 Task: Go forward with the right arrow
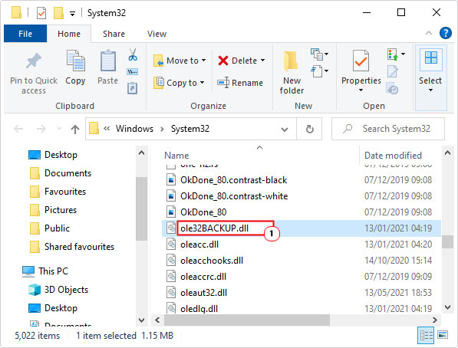[41, 129]
